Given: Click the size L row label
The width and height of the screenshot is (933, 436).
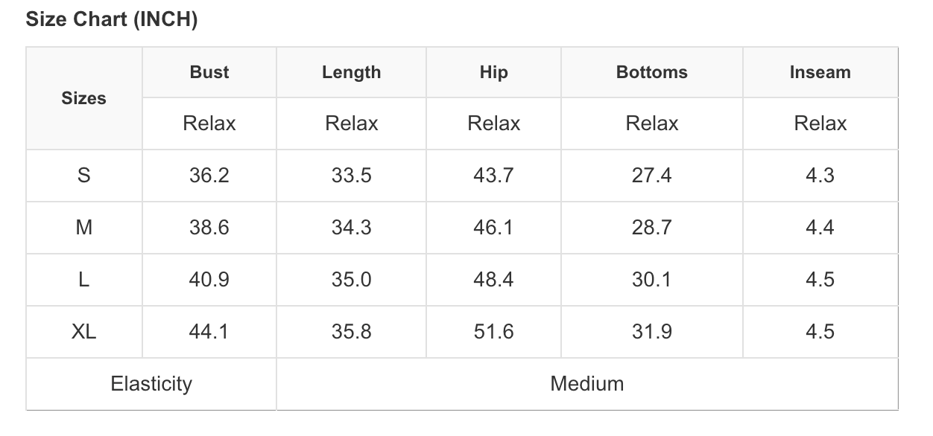Looking at the screenshot, I should 83,280.
